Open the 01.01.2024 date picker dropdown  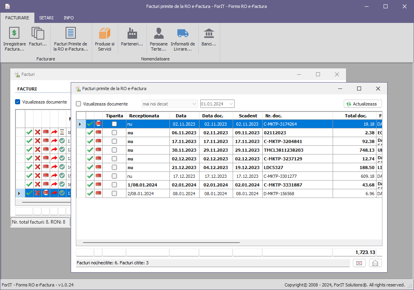(231, 104)
